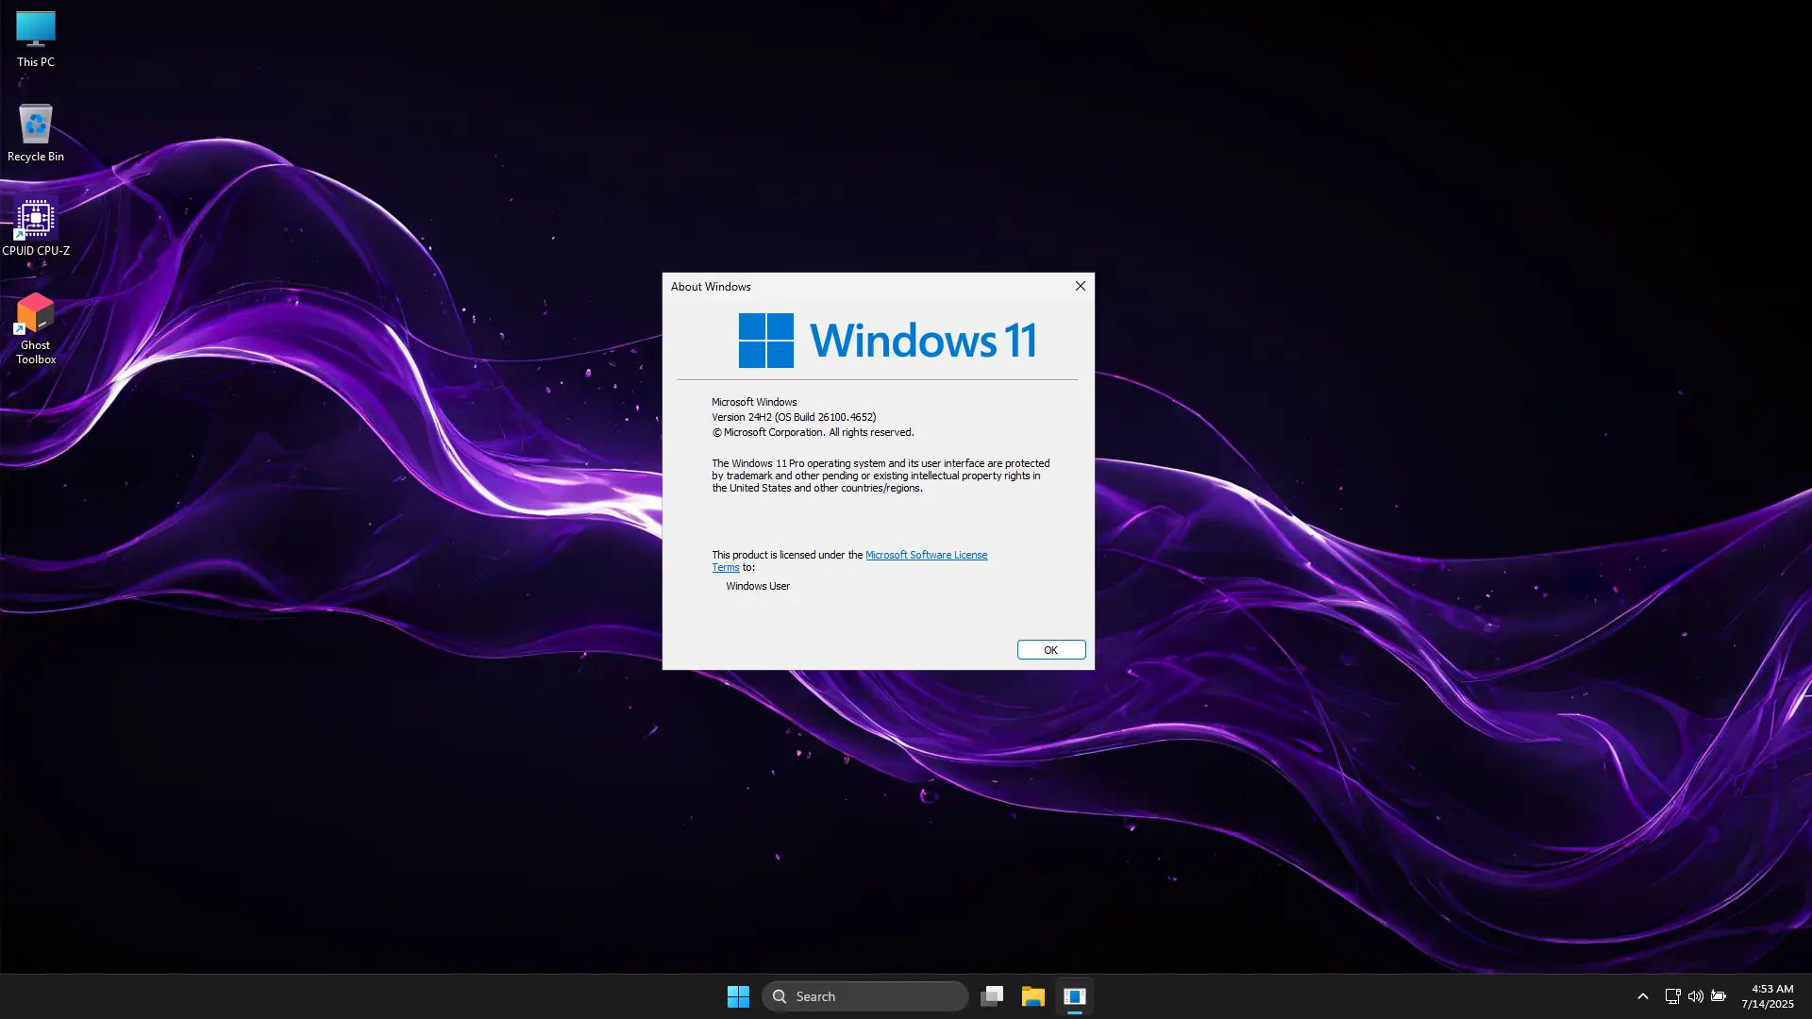Open the Windows Start menu

(x=738, y=996)
